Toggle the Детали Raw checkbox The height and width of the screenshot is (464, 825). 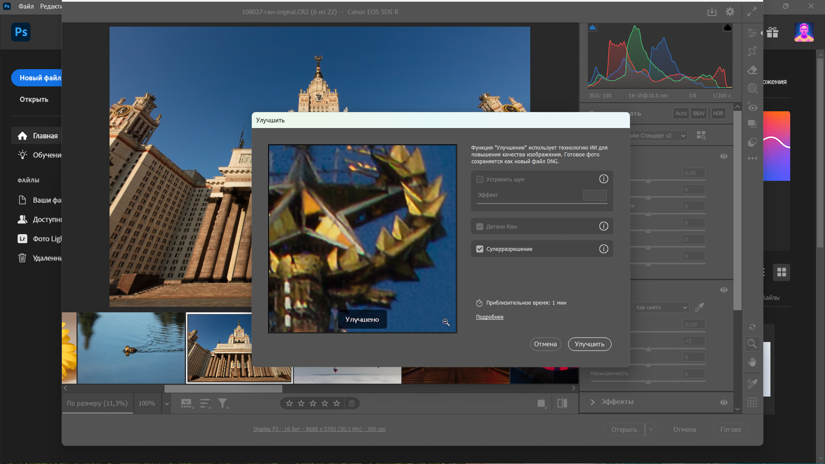pyautogui.click(x=480, y=227)
